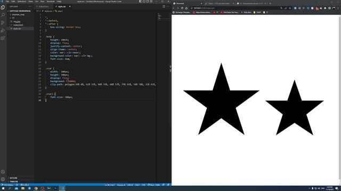
Task: Open Explorer panel More Actions ellipsis
Action: coord(30,6)
